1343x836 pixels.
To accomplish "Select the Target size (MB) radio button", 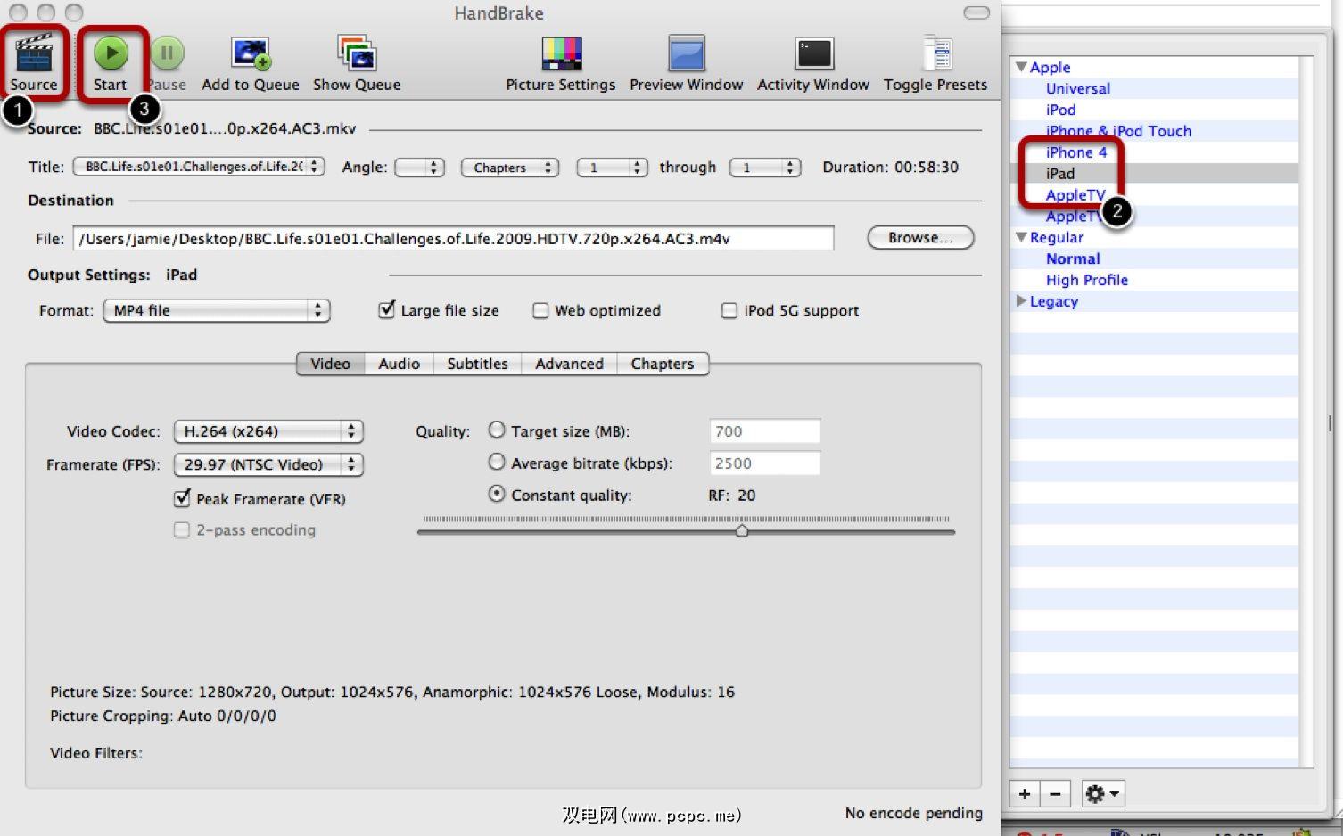I will pyautogui.click(x=497, y=430).
